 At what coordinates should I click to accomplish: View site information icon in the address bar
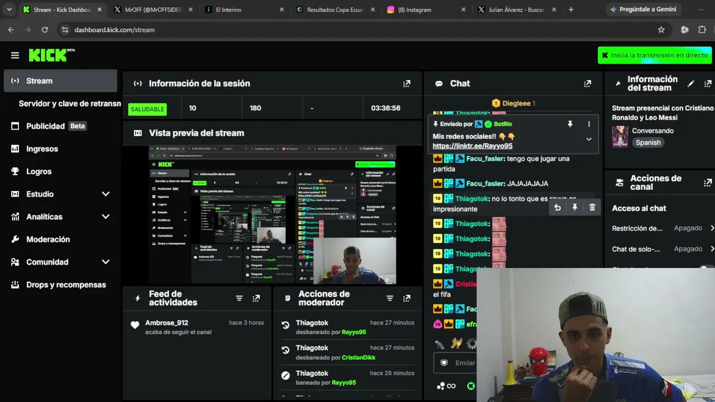tap(65, 30)
